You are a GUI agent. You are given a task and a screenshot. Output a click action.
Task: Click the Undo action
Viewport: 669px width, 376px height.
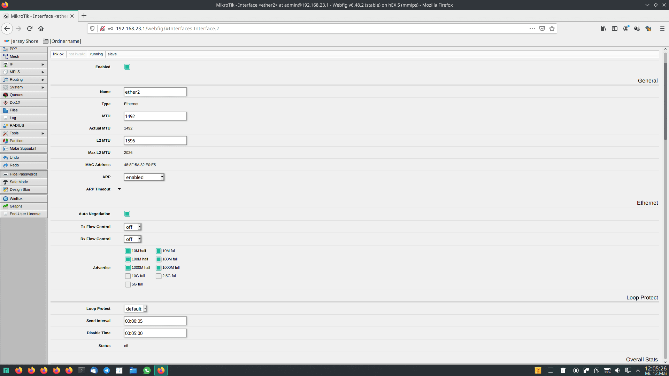pyautogui.click(x=24, y=158)
